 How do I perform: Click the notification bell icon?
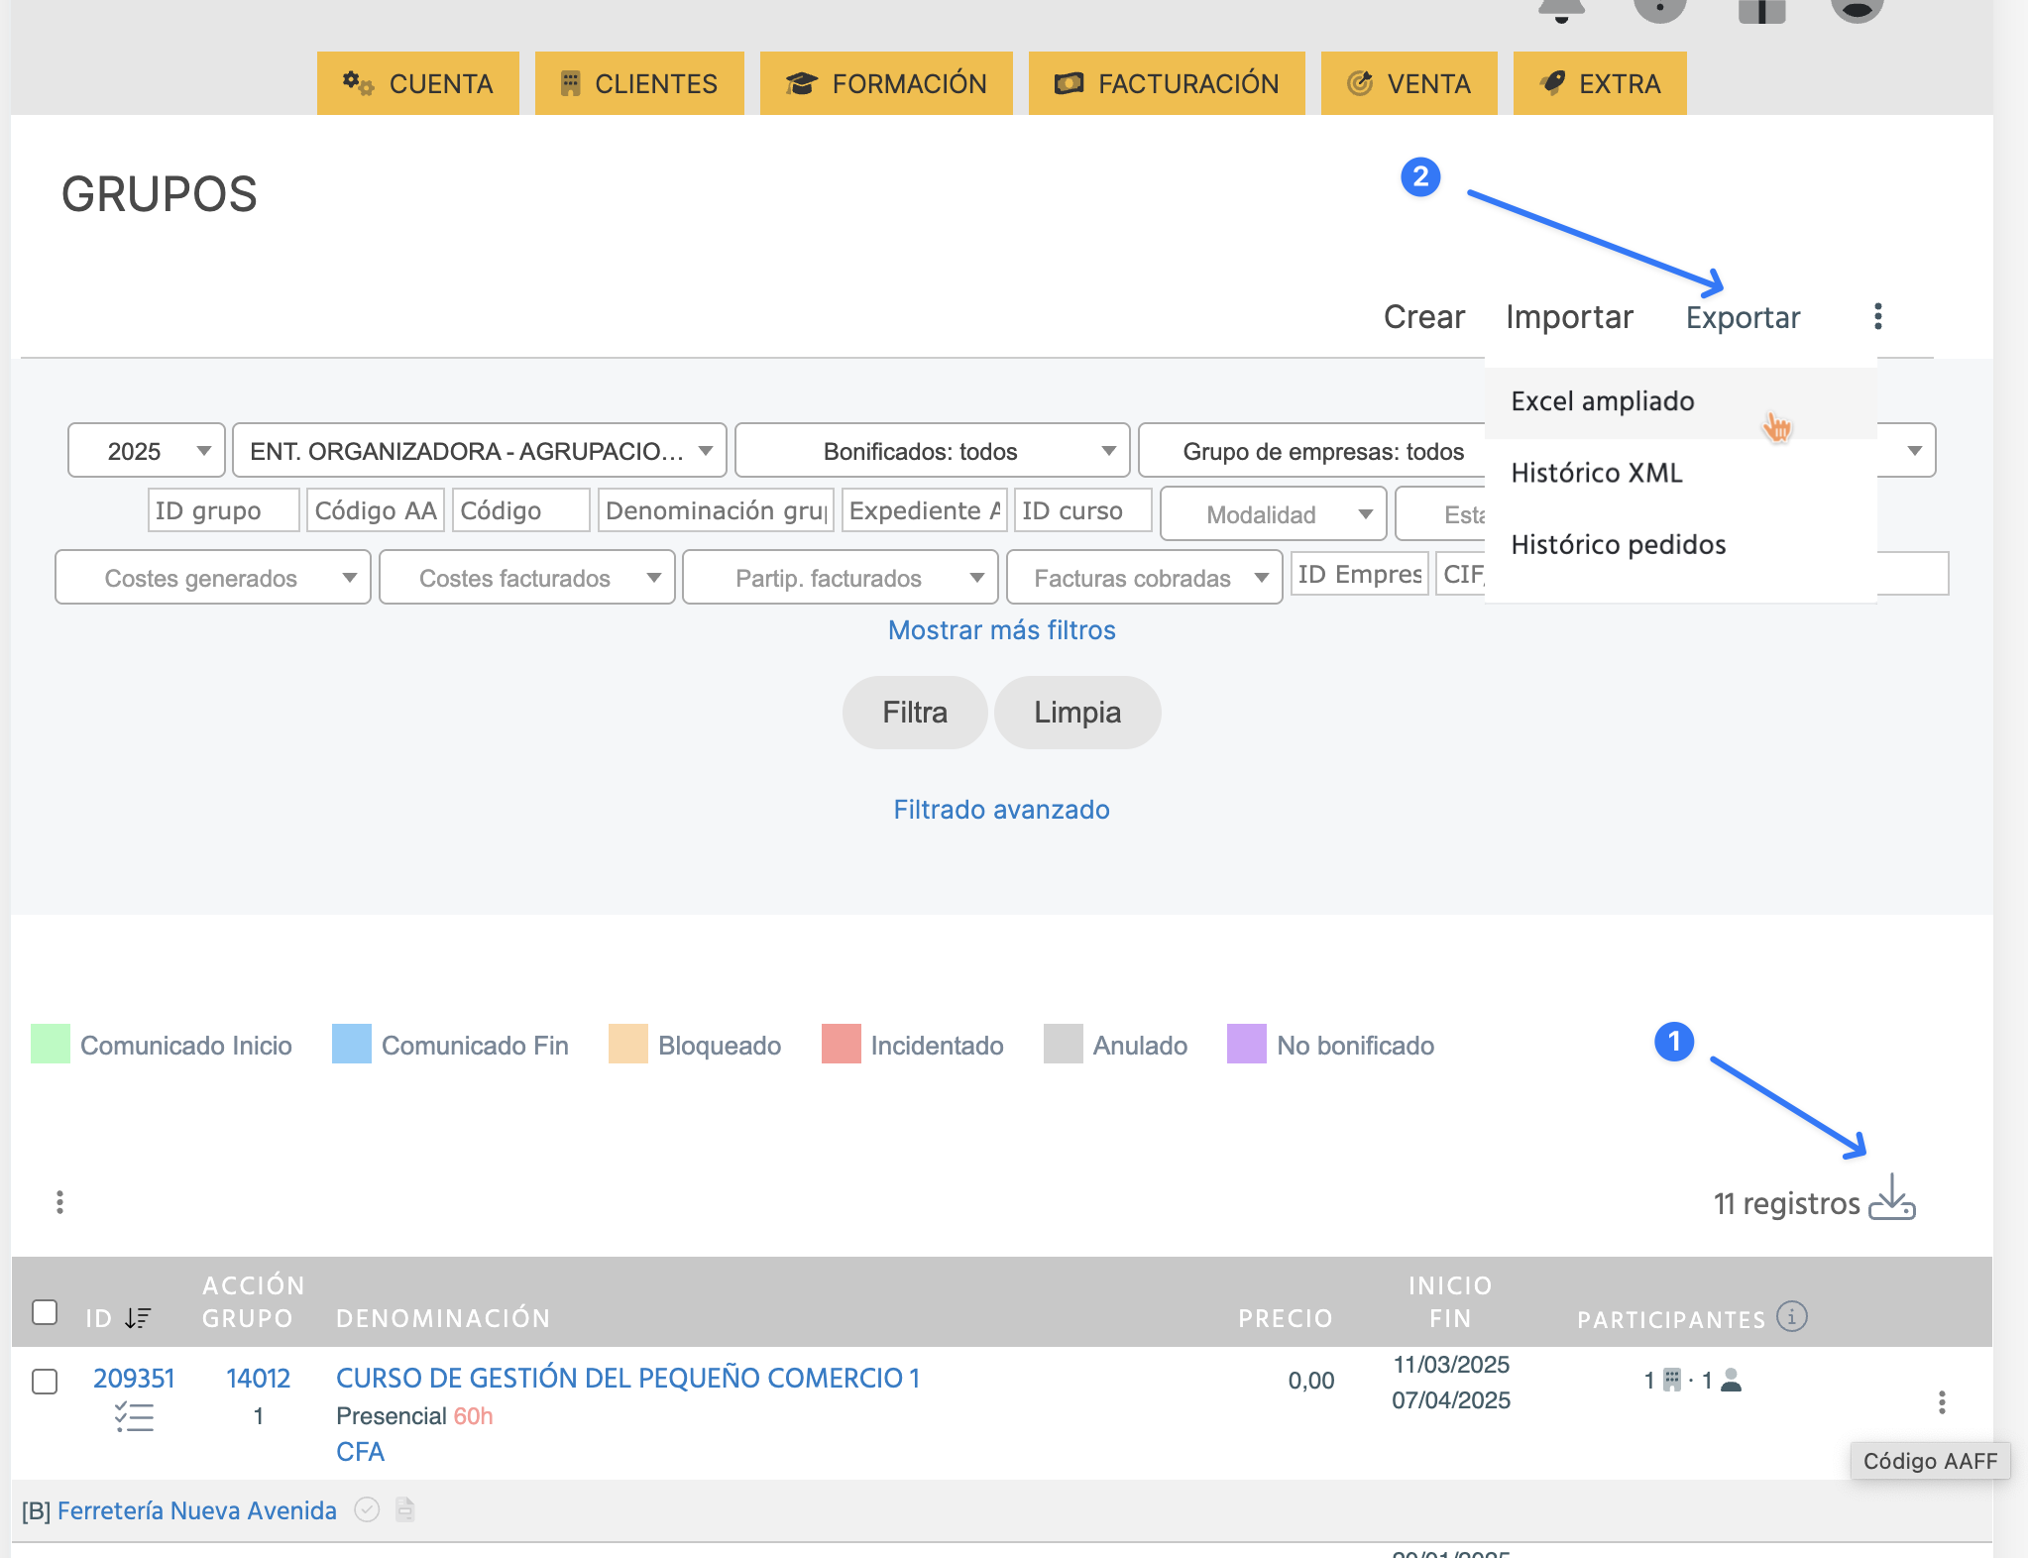(x=1561, y=10)
